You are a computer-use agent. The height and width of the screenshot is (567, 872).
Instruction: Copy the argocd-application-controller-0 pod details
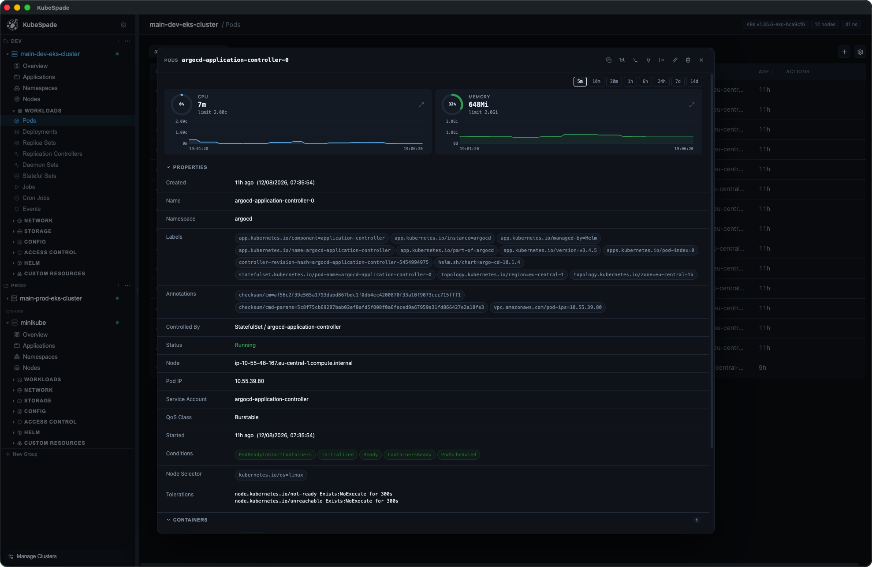click(609, 60)
